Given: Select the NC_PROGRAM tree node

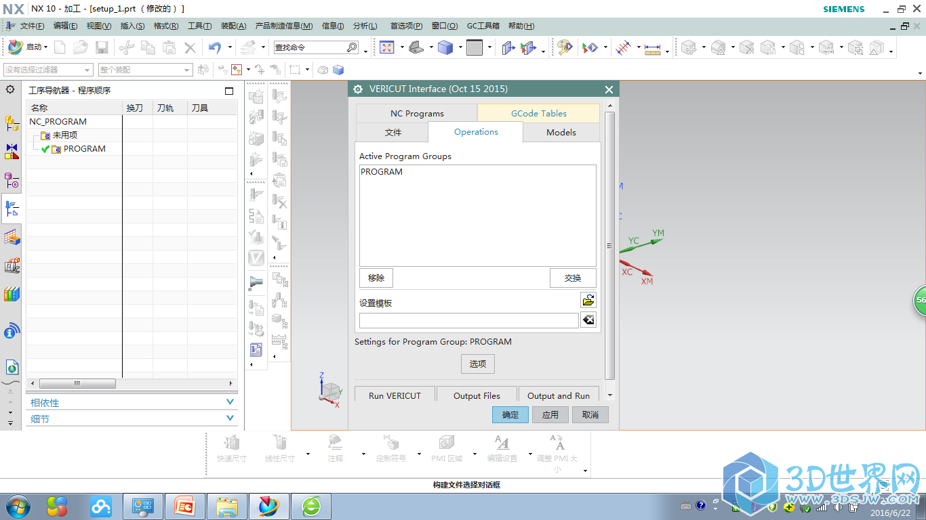Looking at the screenshot, I should point(58,122).
